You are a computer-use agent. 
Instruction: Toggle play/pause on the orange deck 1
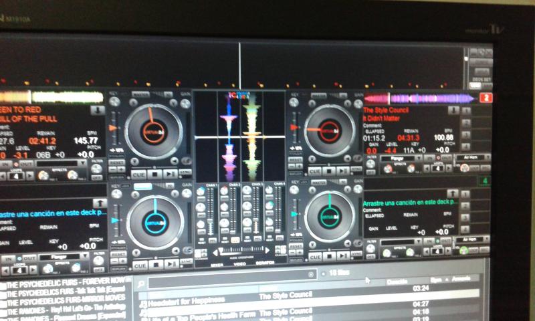(170, 174)
